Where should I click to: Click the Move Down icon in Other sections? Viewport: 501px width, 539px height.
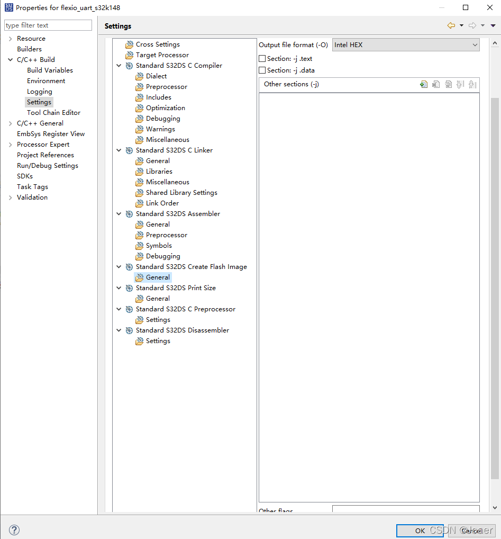tap(472, 84)
